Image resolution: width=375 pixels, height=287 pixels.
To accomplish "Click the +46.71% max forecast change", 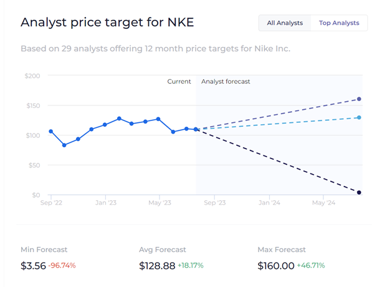I will (x=311, y=266).
